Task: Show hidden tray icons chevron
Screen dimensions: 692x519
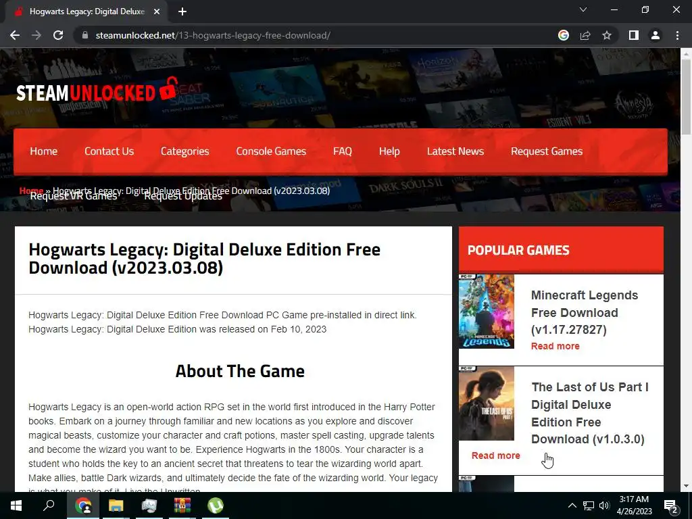Action: point(572,505)
